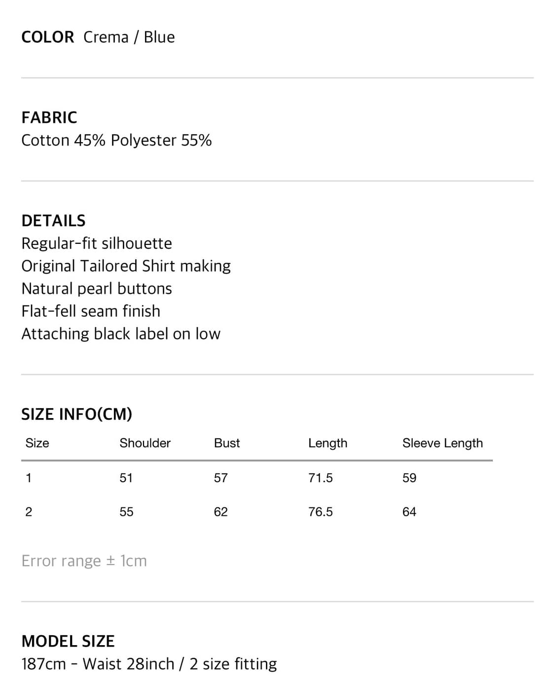Click the Sleeve Length column header
Viewport: 555px width, 694px height.
coord(443,443)
